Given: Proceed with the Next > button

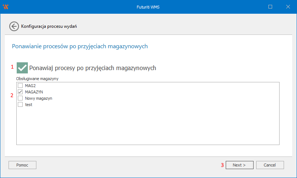Looking at the screenshot, I should coord(239,165).
